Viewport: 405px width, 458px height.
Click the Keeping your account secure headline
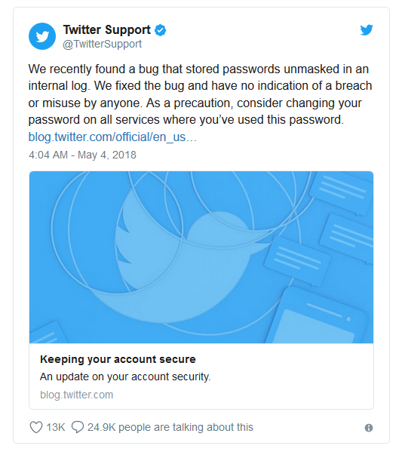[x=118, y=359]
